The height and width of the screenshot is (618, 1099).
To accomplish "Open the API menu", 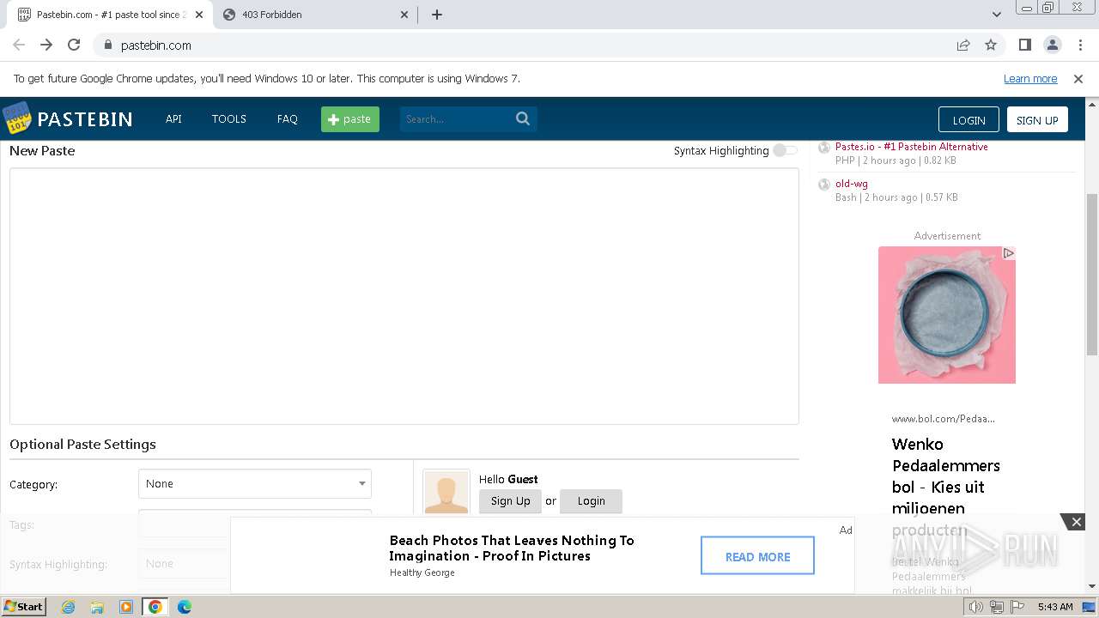I will pos(173,119).
